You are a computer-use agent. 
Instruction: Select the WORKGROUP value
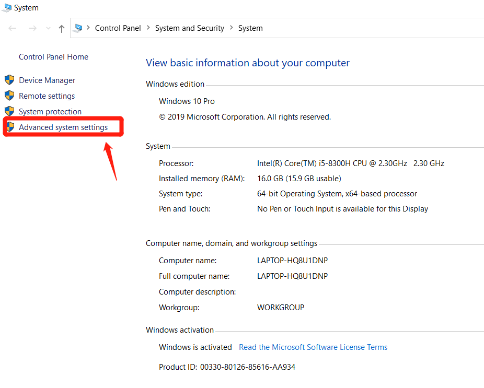281,308
